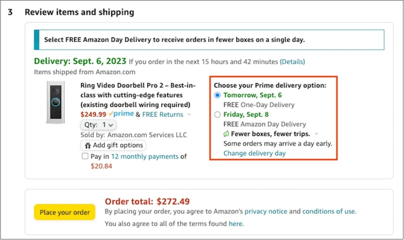Image resolution: width=404 pixels, height=240 pixels.
Task: Click the green leaf icon
Action: 227,134
